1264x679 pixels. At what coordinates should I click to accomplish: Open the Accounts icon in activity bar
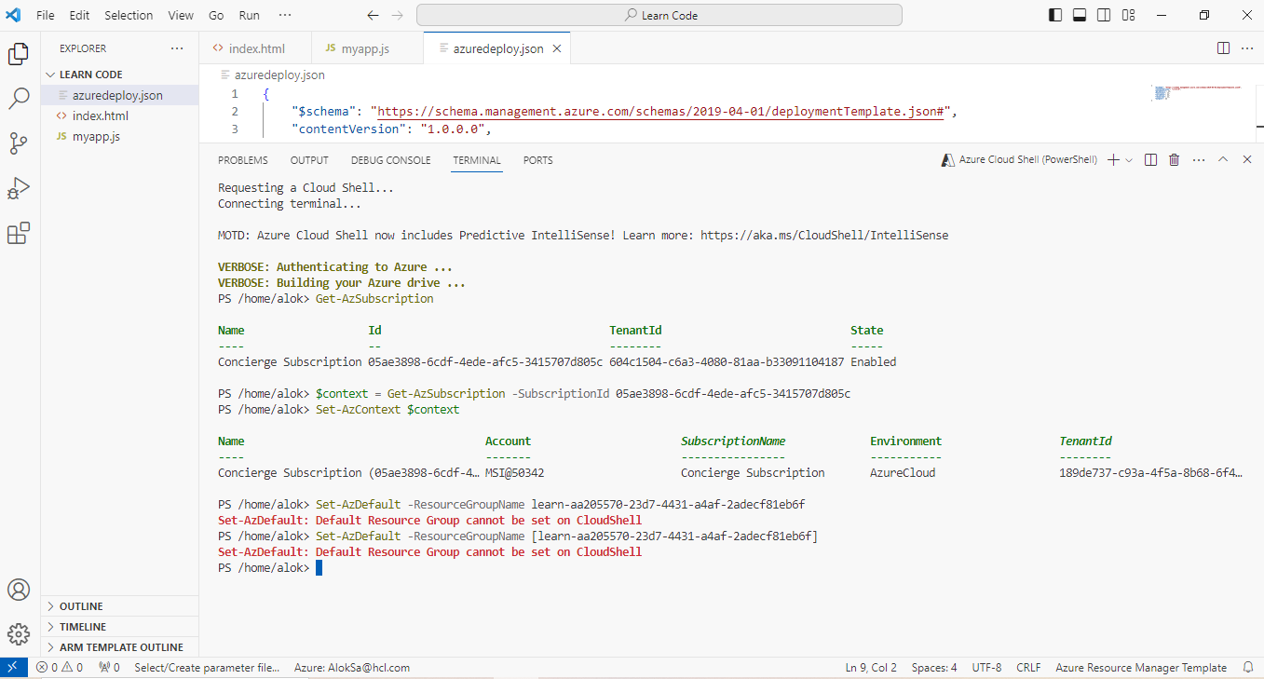coord(19,591)
